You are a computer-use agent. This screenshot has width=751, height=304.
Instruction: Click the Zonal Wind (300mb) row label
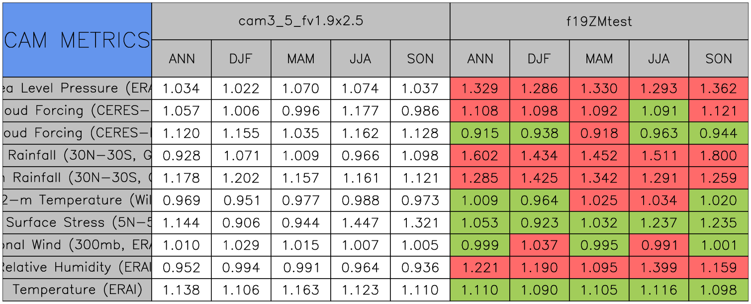[77, 245]
